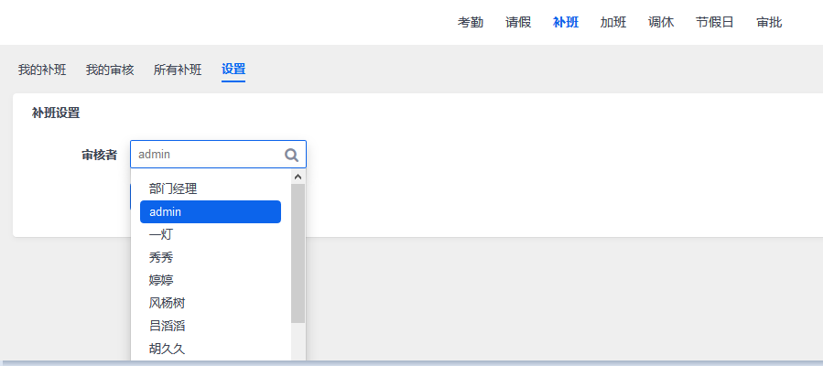Switch to the 所有补班 tab
The width and height of the screenshot is (823, 366).
pos(178,70)
